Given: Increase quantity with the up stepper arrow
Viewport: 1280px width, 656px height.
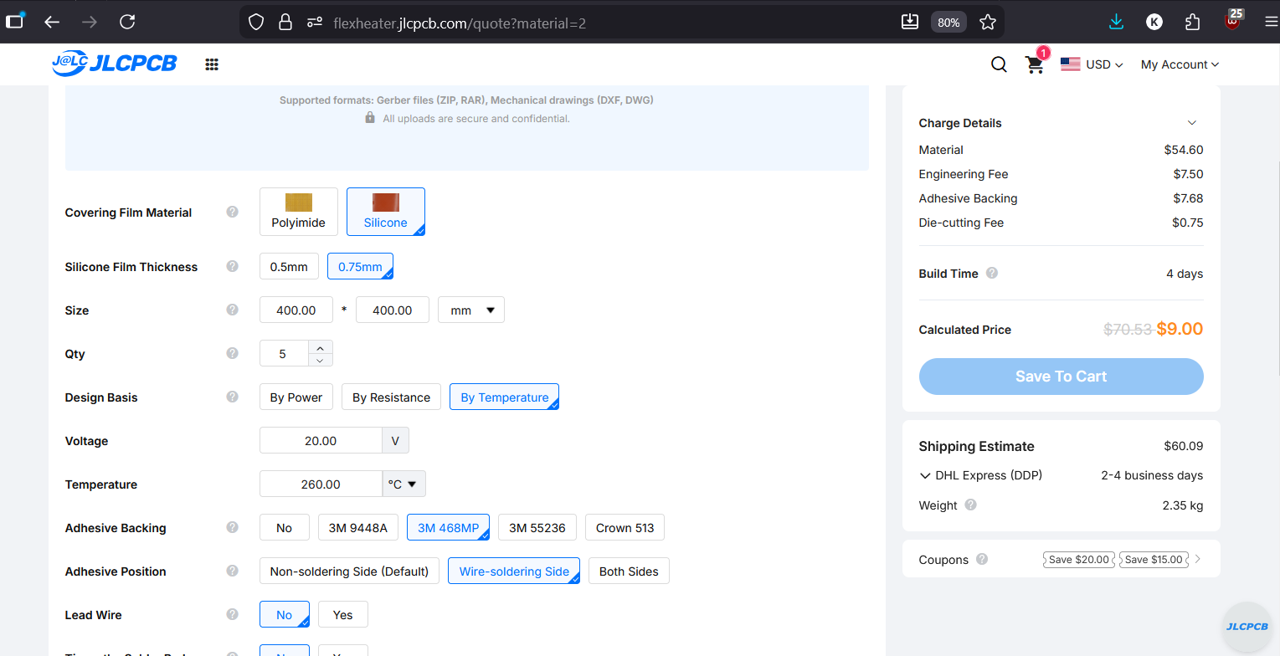Looking at the screenshot, I should (320, 347).
